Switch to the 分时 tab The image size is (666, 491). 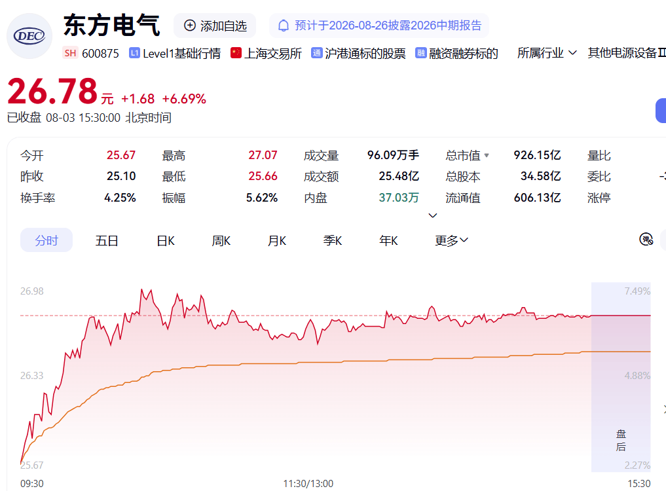click(46, 240)
